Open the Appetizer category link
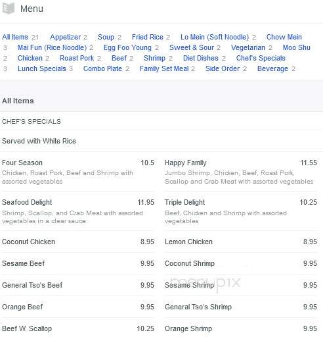 (x=66, y=37)
